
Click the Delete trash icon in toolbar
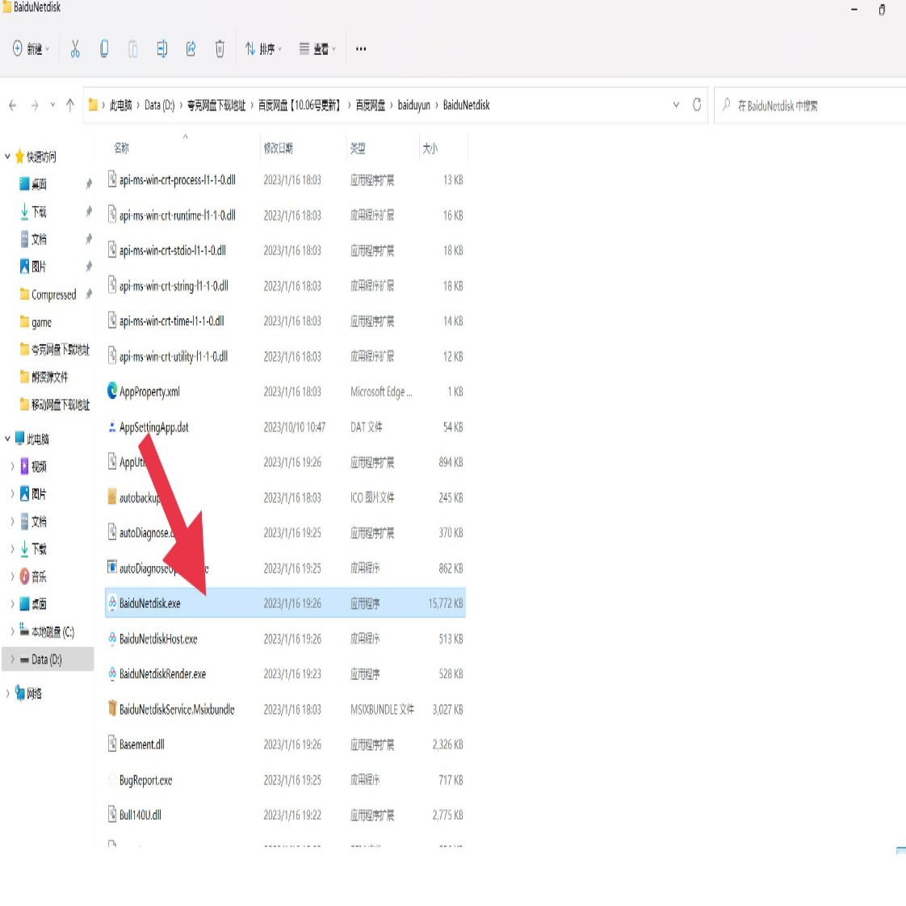(220, 49)
